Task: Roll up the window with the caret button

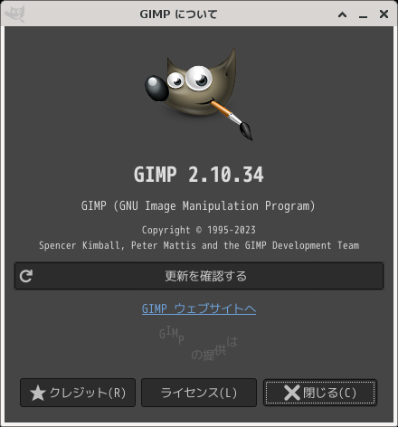Action: point(342,14)
